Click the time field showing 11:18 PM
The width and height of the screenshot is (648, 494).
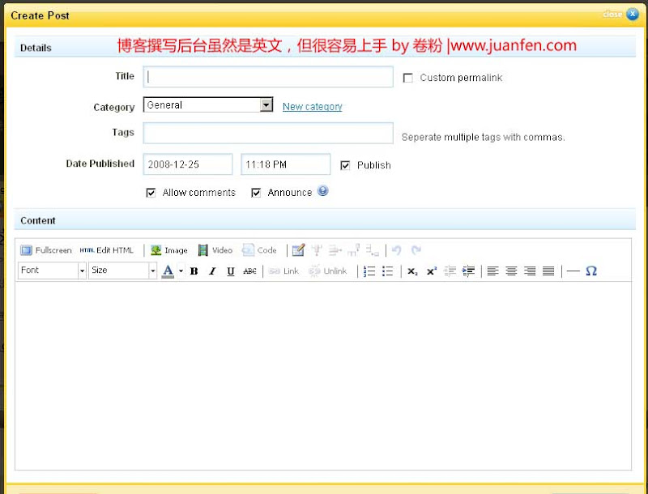point(286,164)
